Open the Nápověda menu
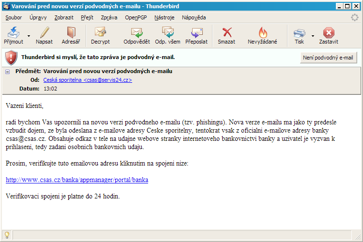Screen dimensions: 363x242 pos(194,17)
